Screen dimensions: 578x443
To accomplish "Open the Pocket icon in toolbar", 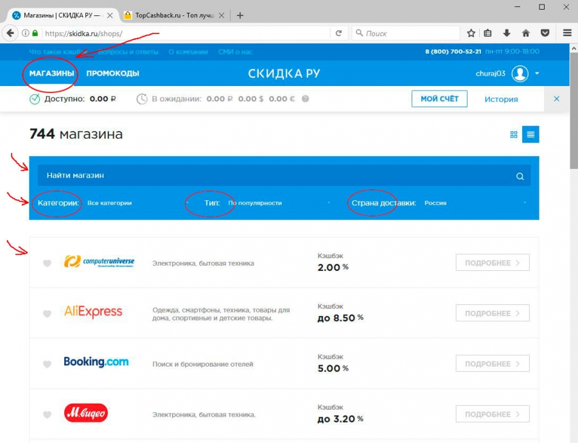I will (x=545, y=33).
